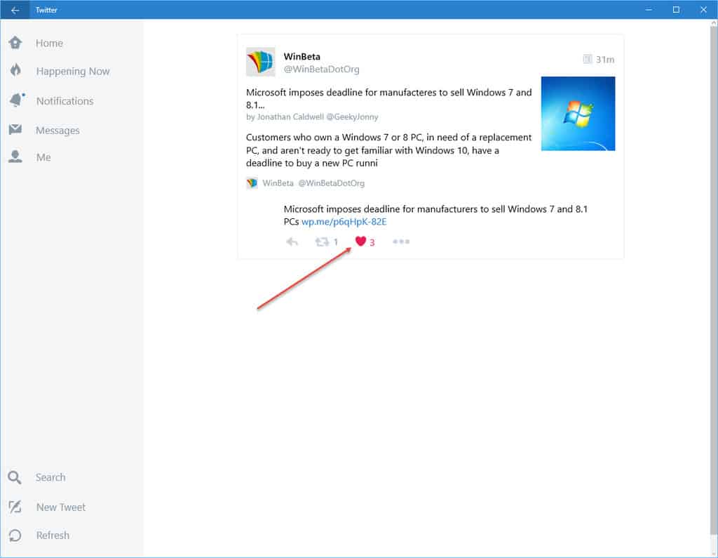Select the Messages menu label
The image size is (718, 558).
tap(57, 130)
